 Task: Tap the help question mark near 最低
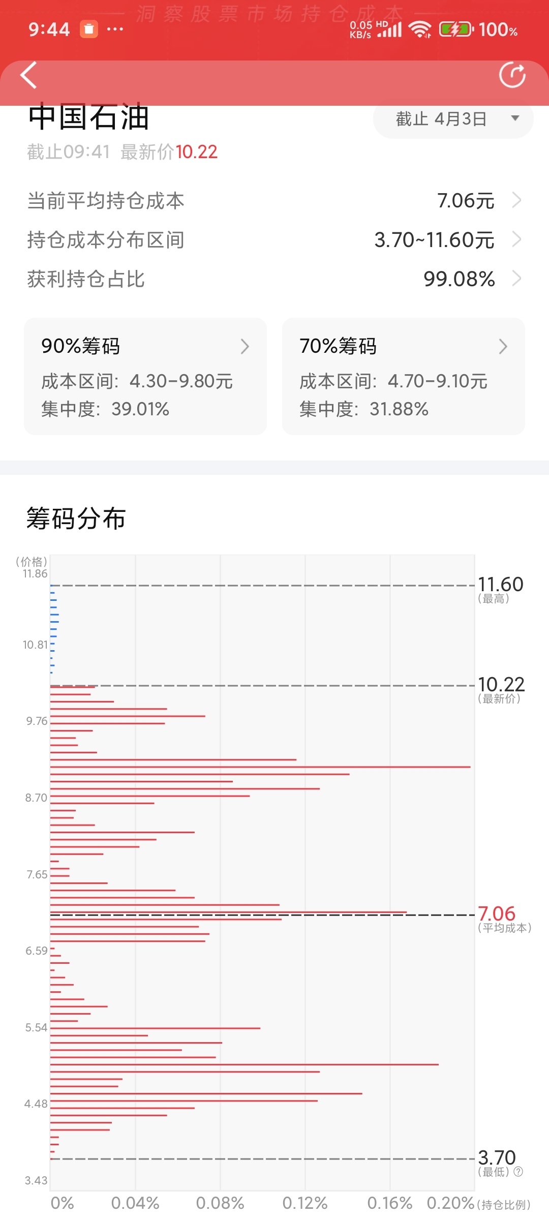coord(518,1172)
